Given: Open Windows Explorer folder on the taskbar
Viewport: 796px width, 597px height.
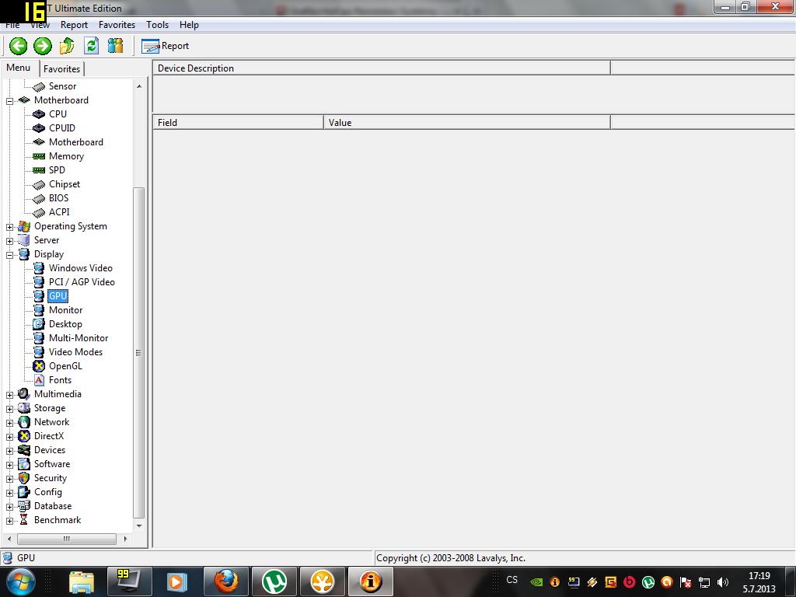Looking at the screenshot, I should (82, 581).
